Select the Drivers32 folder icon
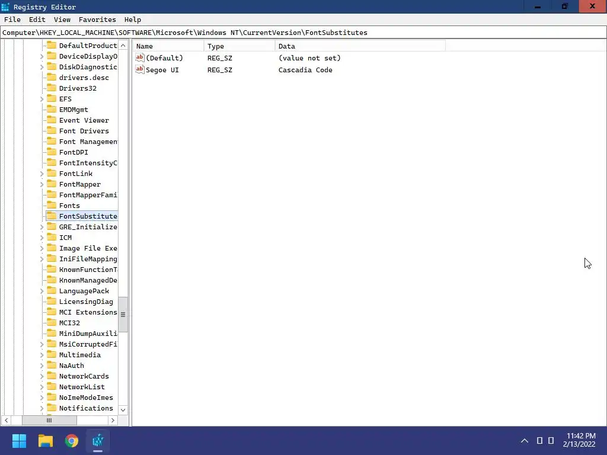The height and width of the screenshot is (455, 607). tap(52, 88)
